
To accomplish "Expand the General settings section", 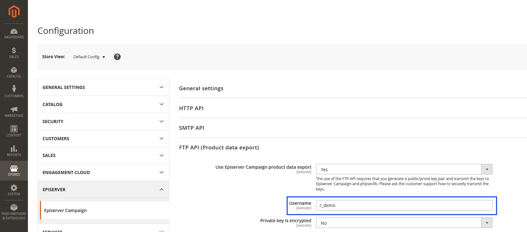I will click(x=201, y=88).
